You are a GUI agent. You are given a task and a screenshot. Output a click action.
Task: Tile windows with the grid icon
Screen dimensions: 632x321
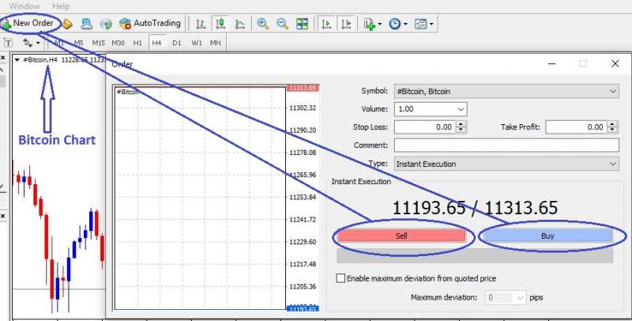(x=302, y=24)
